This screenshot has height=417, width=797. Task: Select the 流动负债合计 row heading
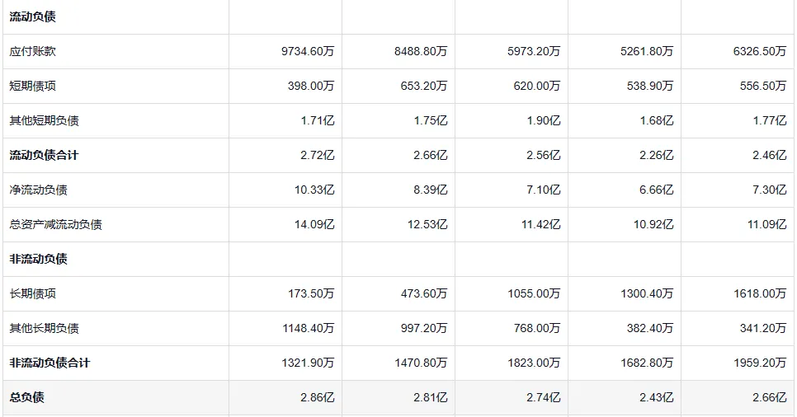click(45, 155)
